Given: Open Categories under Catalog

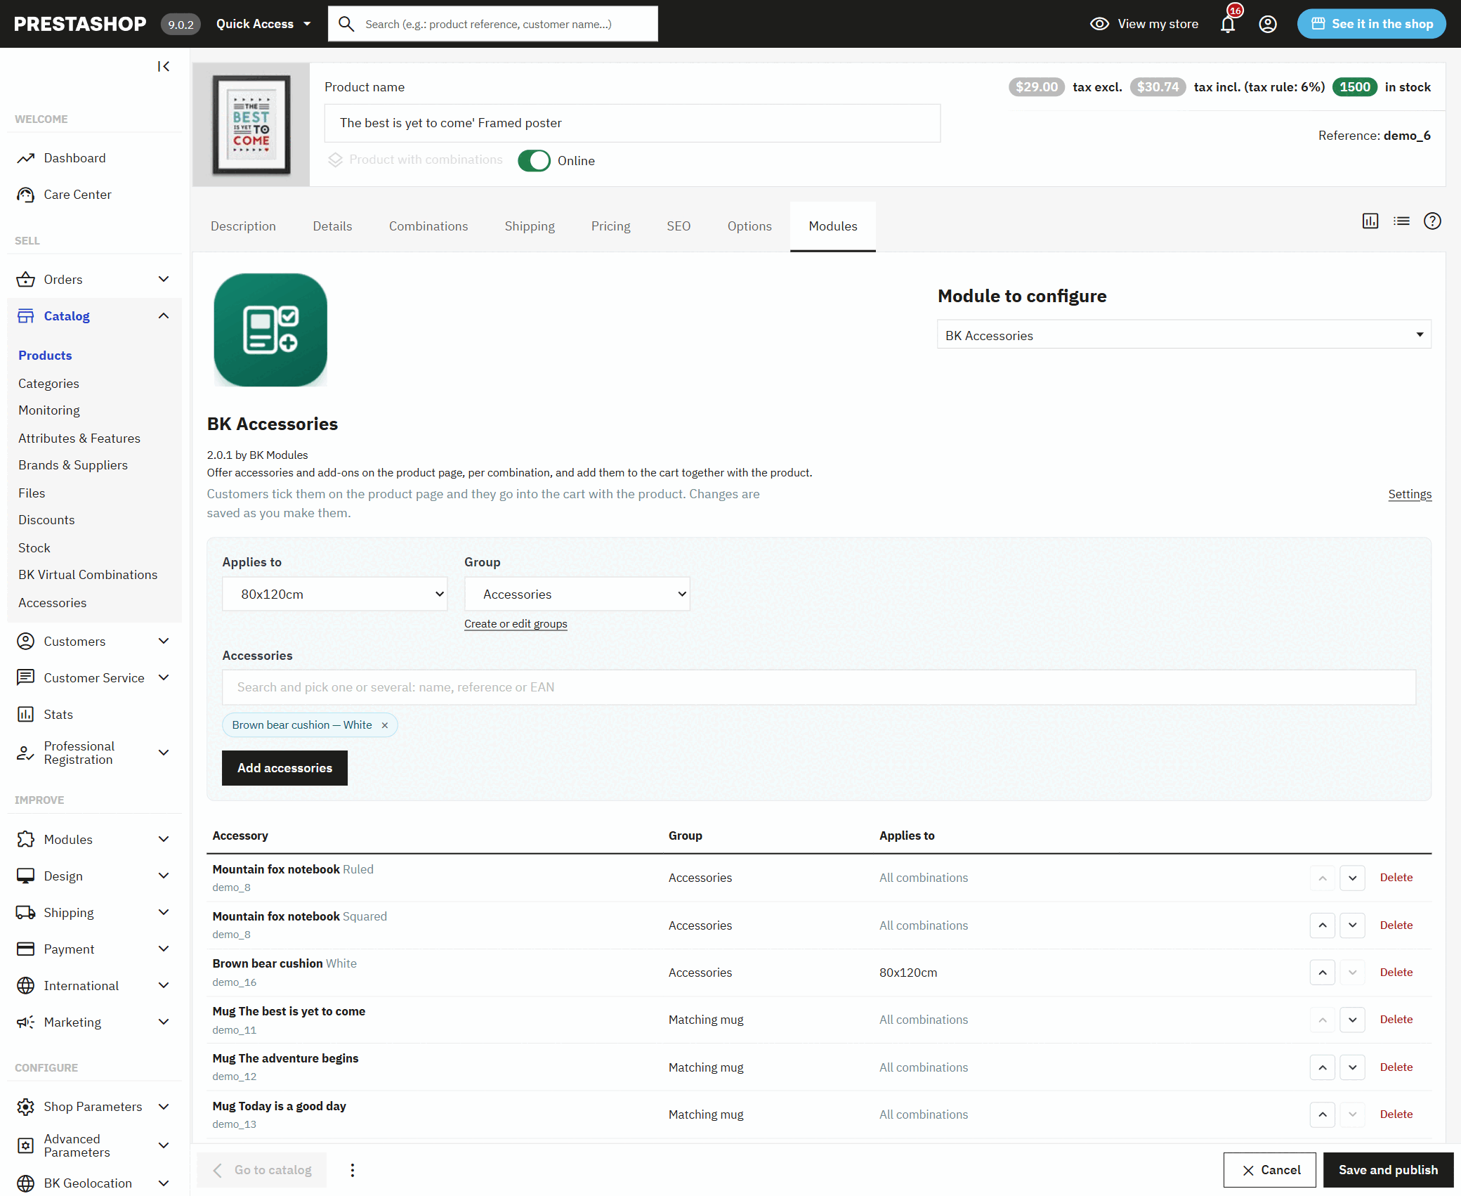Looking at the screenshot, I should tap(48, 384).
